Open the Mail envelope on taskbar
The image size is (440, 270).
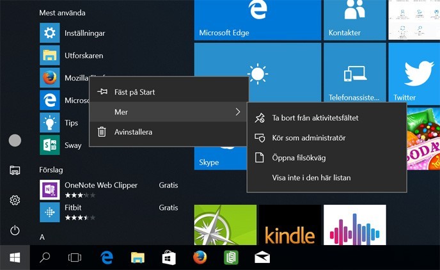pyautogui.click(x=262, y=257)
